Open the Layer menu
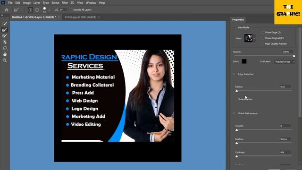Screen dimensions: 302x170 coord(37,3)
